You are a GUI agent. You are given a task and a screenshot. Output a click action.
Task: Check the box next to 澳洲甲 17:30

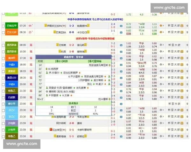point(3,58)
